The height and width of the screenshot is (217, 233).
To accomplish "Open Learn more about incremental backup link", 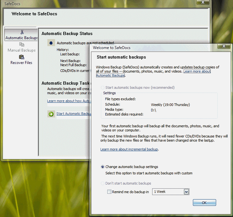I will click(129, 149).
